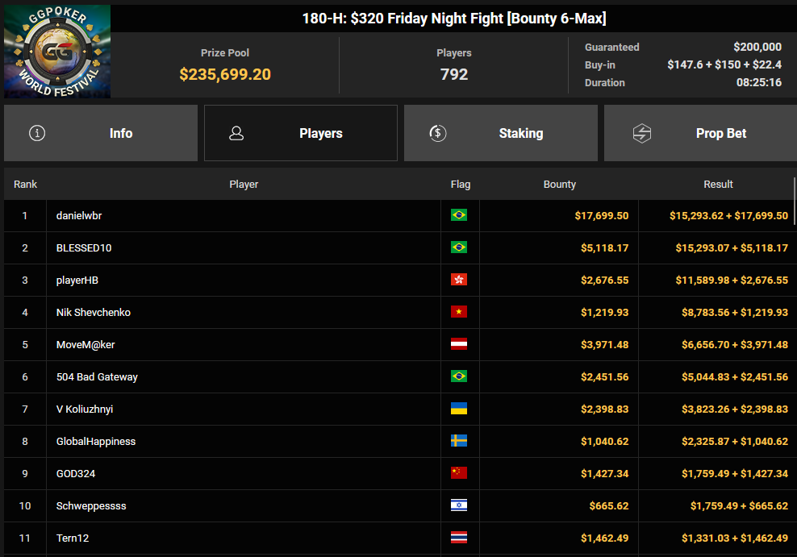The width and height of the screenshot is (797, 557).
Task: Click bounty value $17,699.50 in Bounty column
Action: click(x=601, y=216)
